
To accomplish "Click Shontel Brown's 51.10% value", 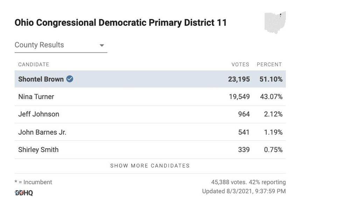I will (271, 79).
